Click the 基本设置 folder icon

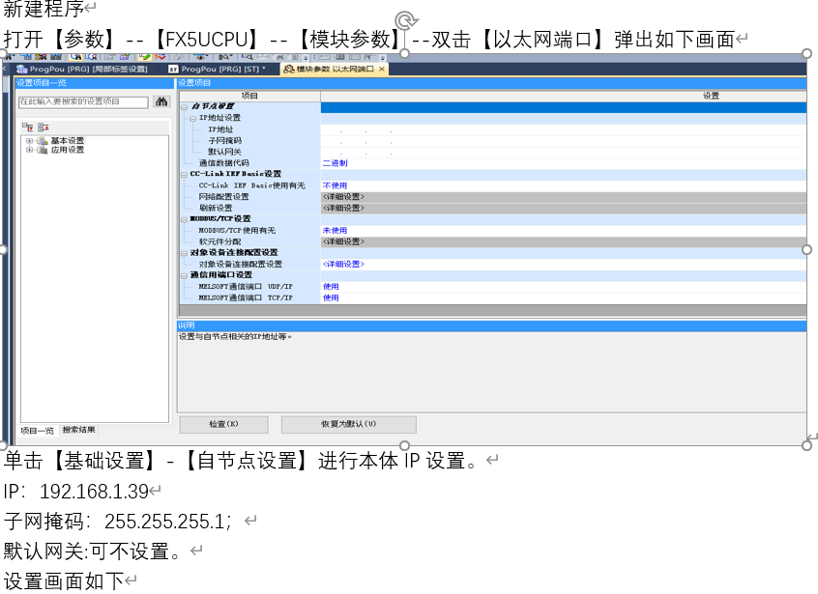[x=42, y=141]
